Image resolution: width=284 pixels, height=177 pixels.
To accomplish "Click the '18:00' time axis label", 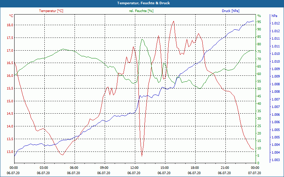I will click(x=195, y=167).
